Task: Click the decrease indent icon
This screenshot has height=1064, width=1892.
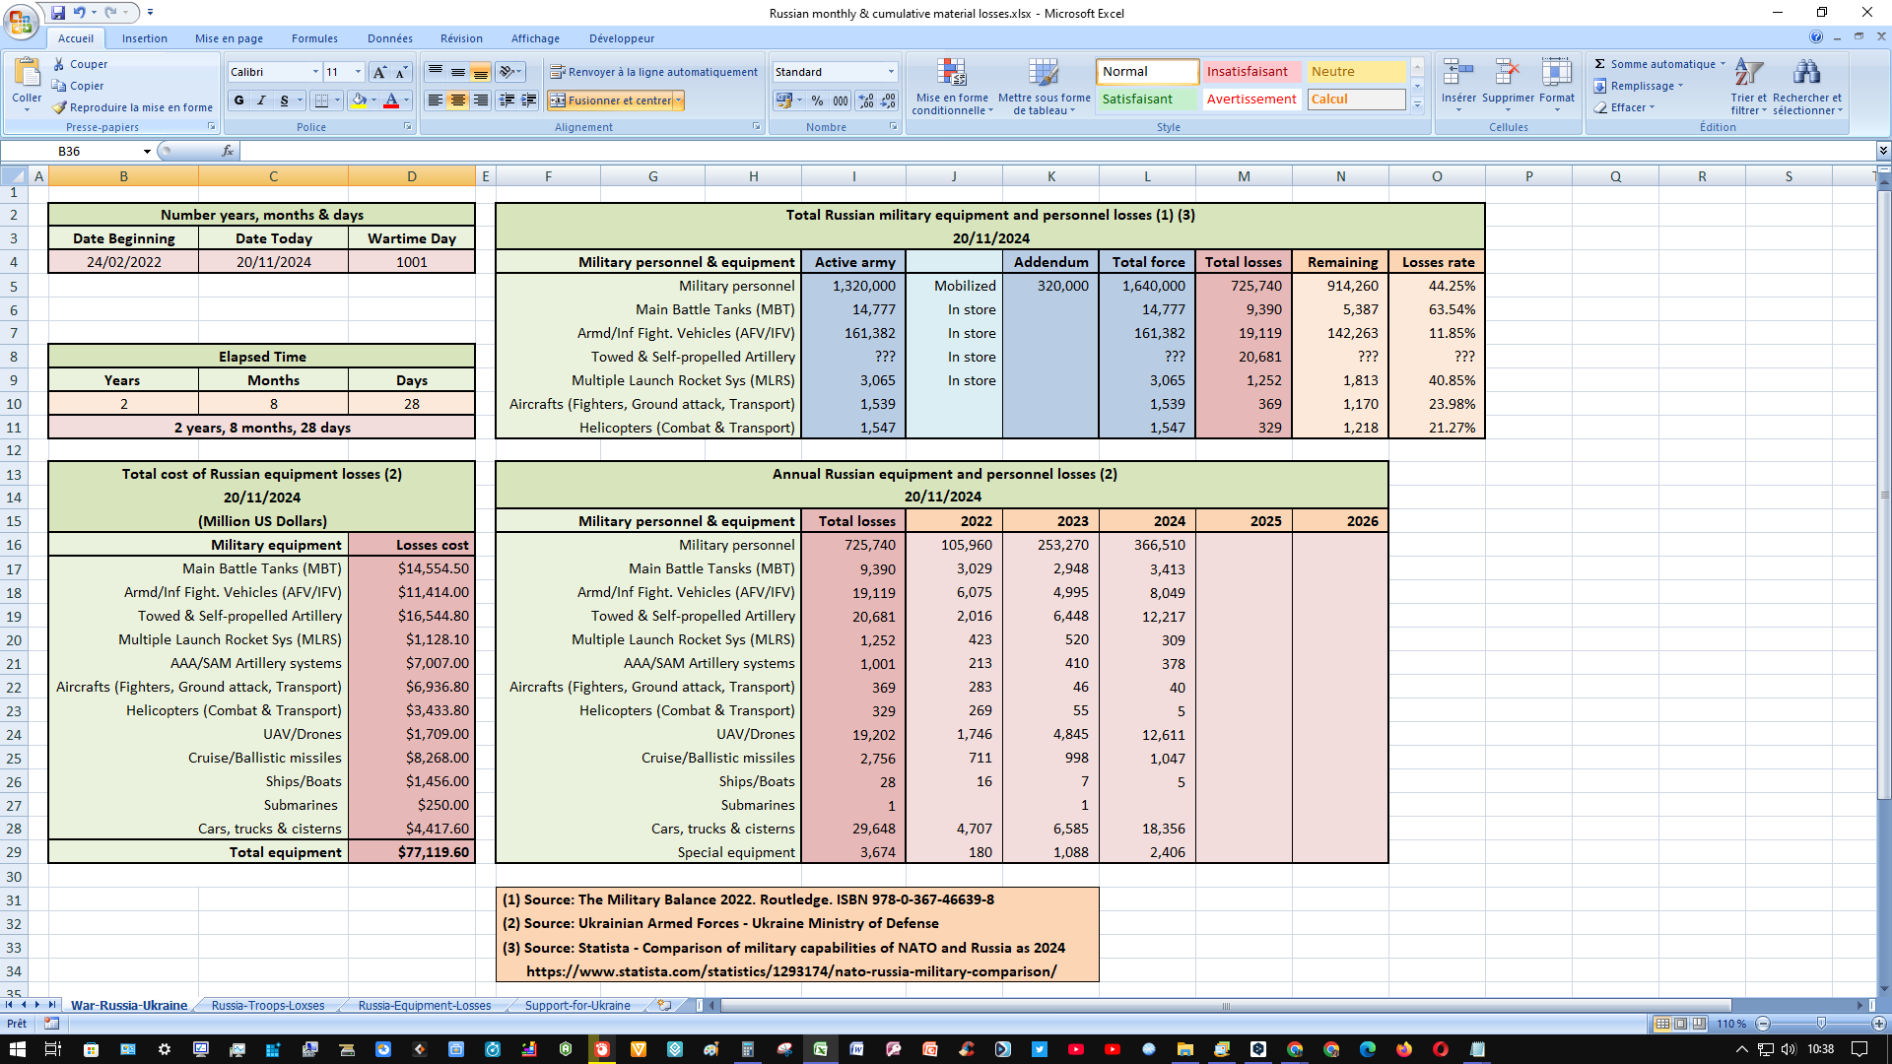Action: pos(507,100)
